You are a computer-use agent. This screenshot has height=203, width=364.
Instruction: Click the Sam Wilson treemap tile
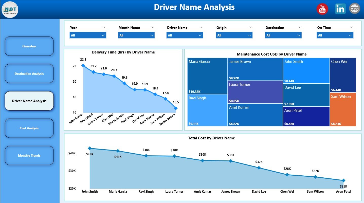pyautogui.click(x=343, y=109)
